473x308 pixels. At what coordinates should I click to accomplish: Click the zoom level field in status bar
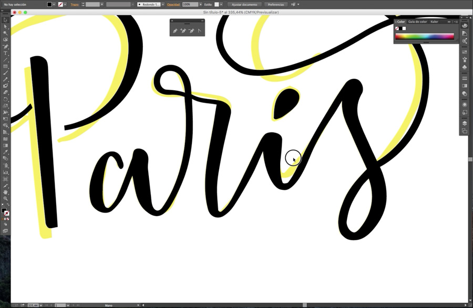click(33, 305)
